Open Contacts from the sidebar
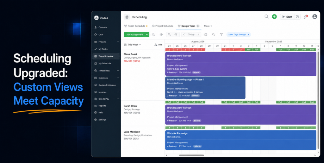This screenshot has width=324, height=163. pos(106,27)
